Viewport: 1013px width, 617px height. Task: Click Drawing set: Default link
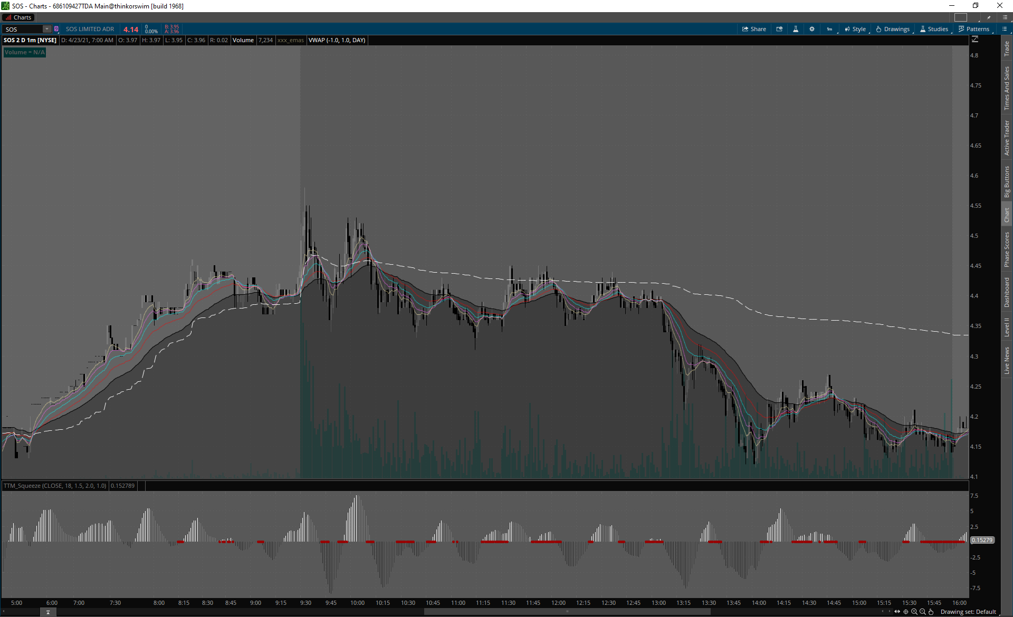coord(968,612)
